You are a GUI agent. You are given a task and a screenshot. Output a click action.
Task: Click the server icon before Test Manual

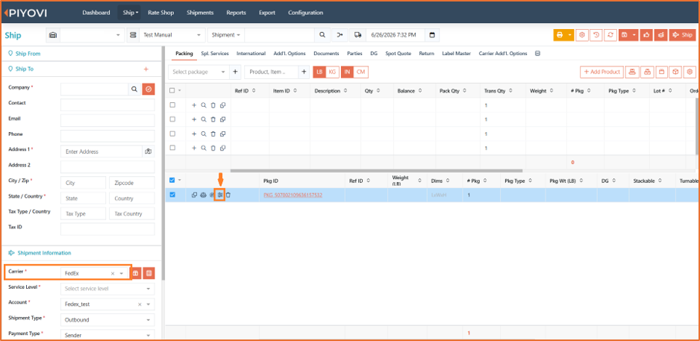point(133,35)
